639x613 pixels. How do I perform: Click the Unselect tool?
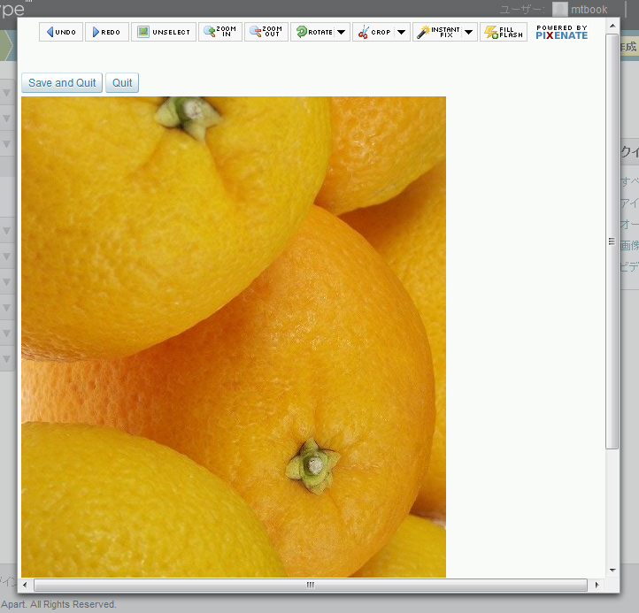(x=164, y=32)
